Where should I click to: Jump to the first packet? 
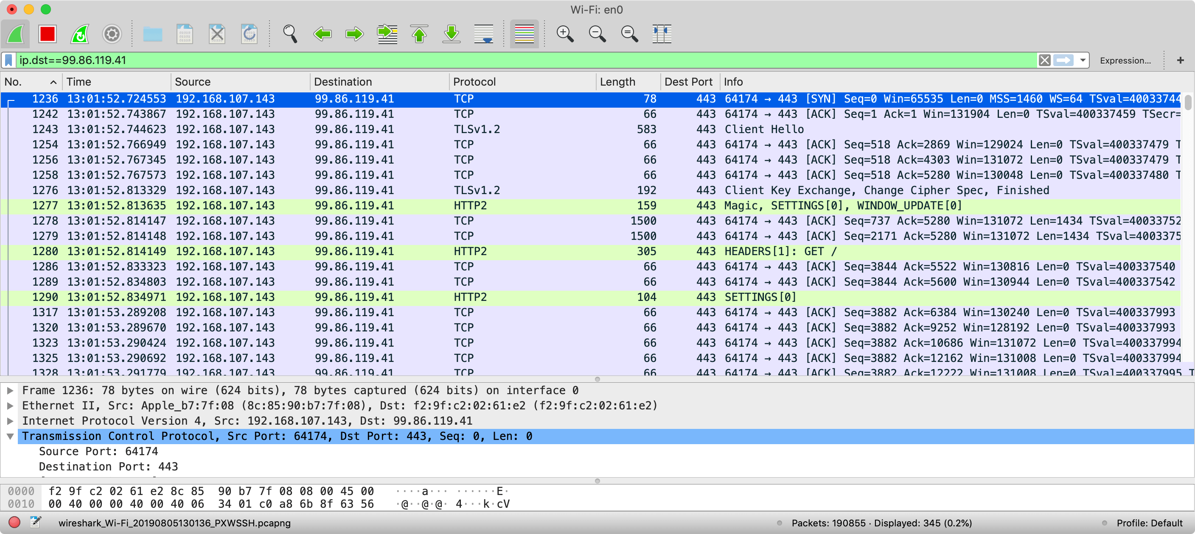point(419,34)
